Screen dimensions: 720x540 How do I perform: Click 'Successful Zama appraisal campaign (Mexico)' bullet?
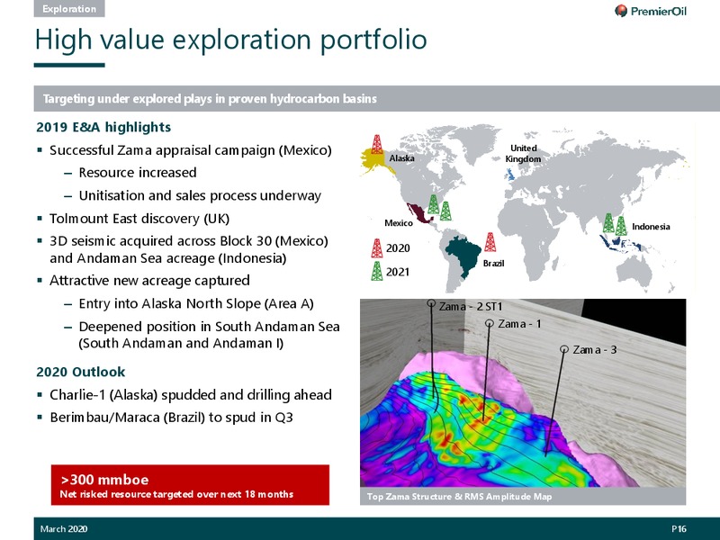tap(190, 150)
